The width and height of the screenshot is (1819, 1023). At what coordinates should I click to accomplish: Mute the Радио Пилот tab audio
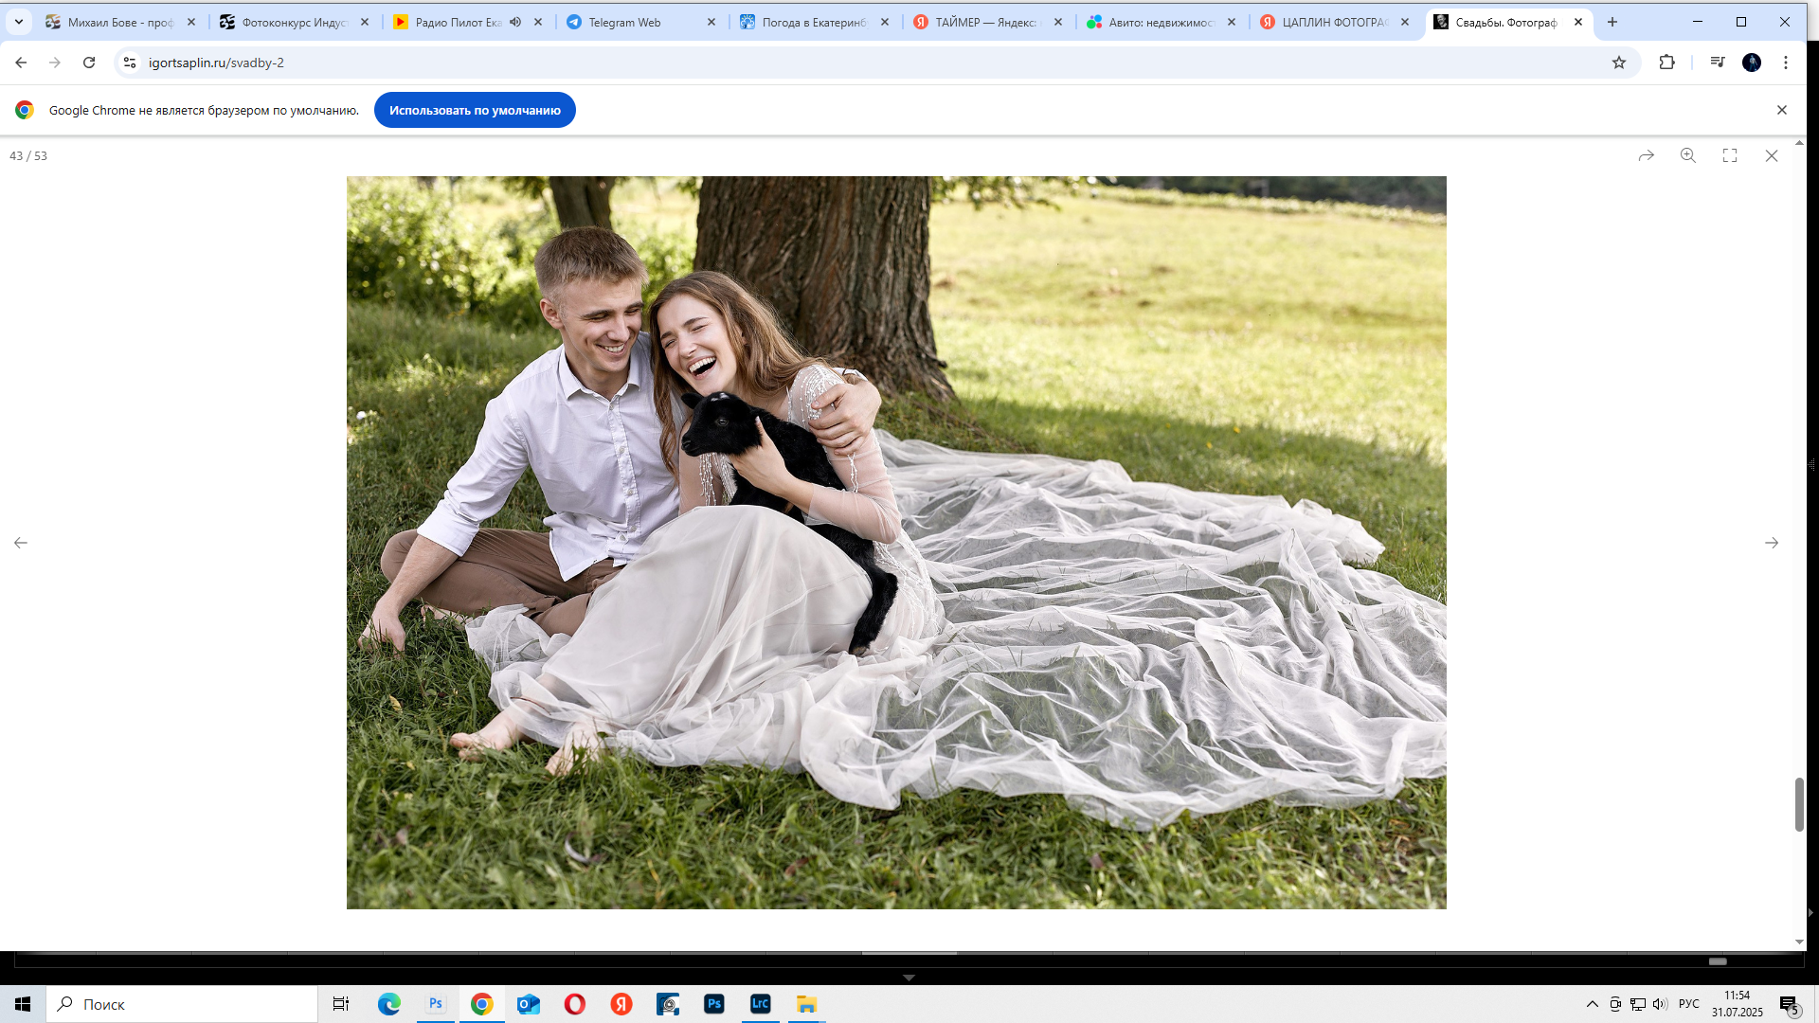point(515,22)
